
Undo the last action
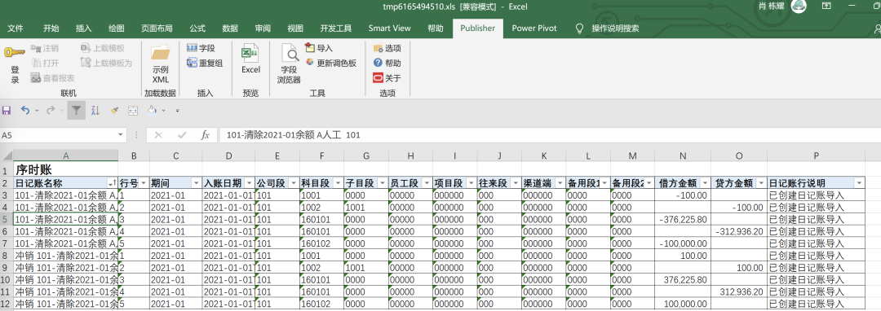[x=24, y=111]
